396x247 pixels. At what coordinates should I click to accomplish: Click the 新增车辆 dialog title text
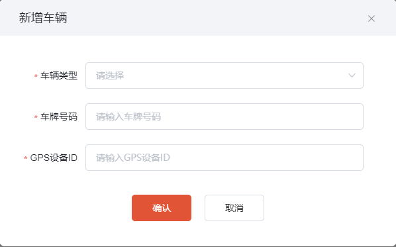pos(43,18)
